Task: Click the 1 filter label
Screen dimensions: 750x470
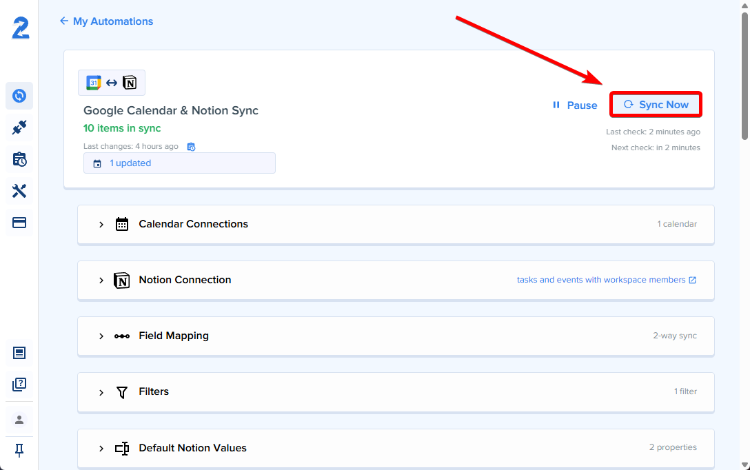Action: [x=685, y=391]
